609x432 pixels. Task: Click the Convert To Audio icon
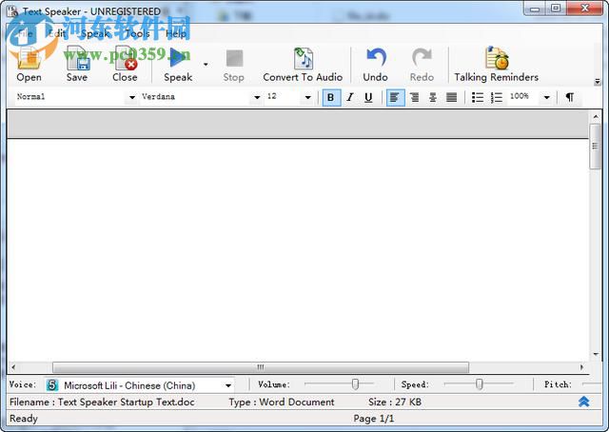click(x=303, y=64)
